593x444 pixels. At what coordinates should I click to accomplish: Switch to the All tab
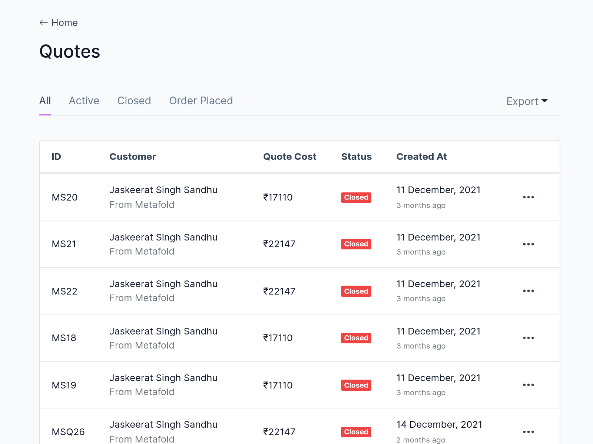click(x=45, y=101)
